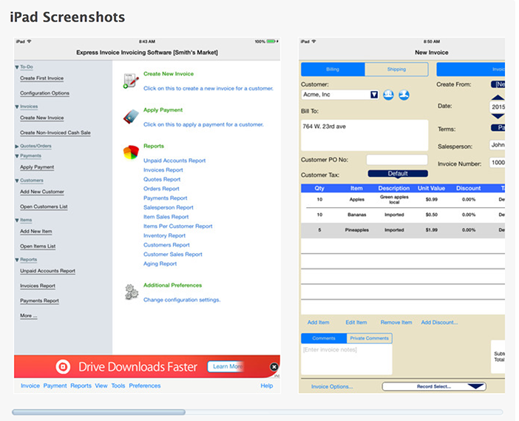Open the Preferences menu in bottom bar
Viewport: 519px width, 421px height.
pos(145,386)
